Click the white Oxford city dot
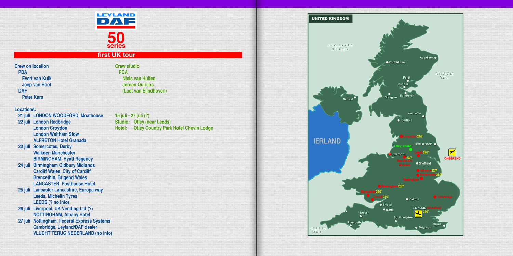Viewport: 513px width, 256px height. [407, 199]
